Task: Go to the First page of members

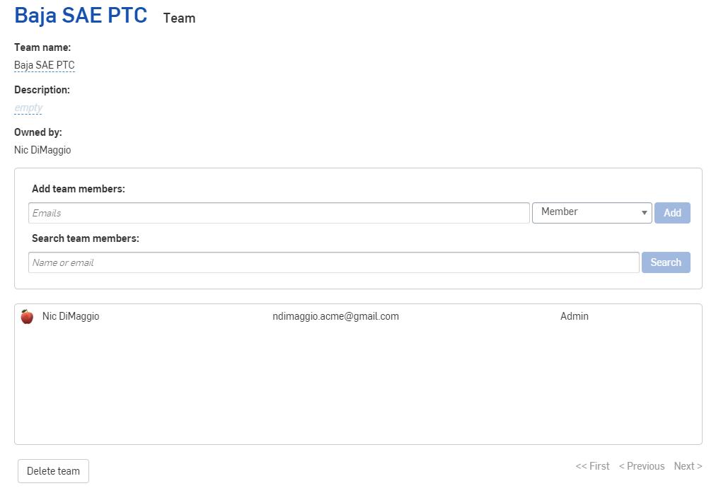Action: coord(592,466)
